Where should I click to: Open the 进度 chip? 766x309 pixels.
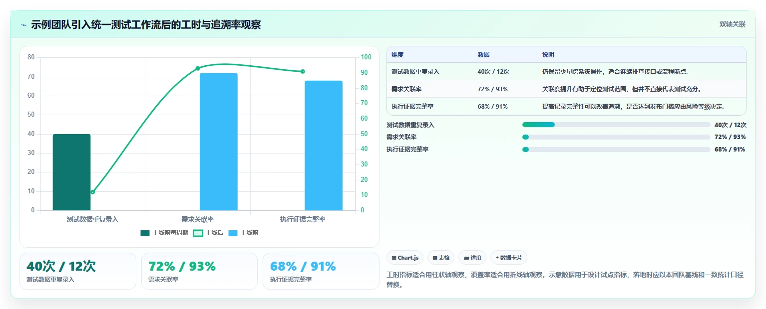472,258
